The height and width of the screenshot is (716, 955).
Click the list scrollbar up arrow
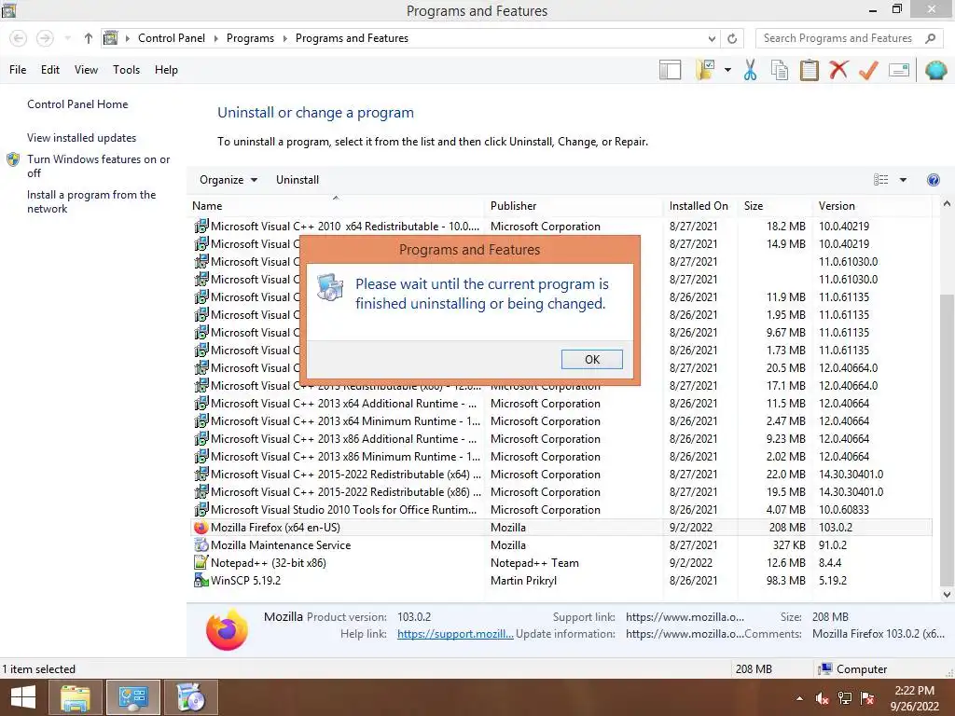(947, 204)
